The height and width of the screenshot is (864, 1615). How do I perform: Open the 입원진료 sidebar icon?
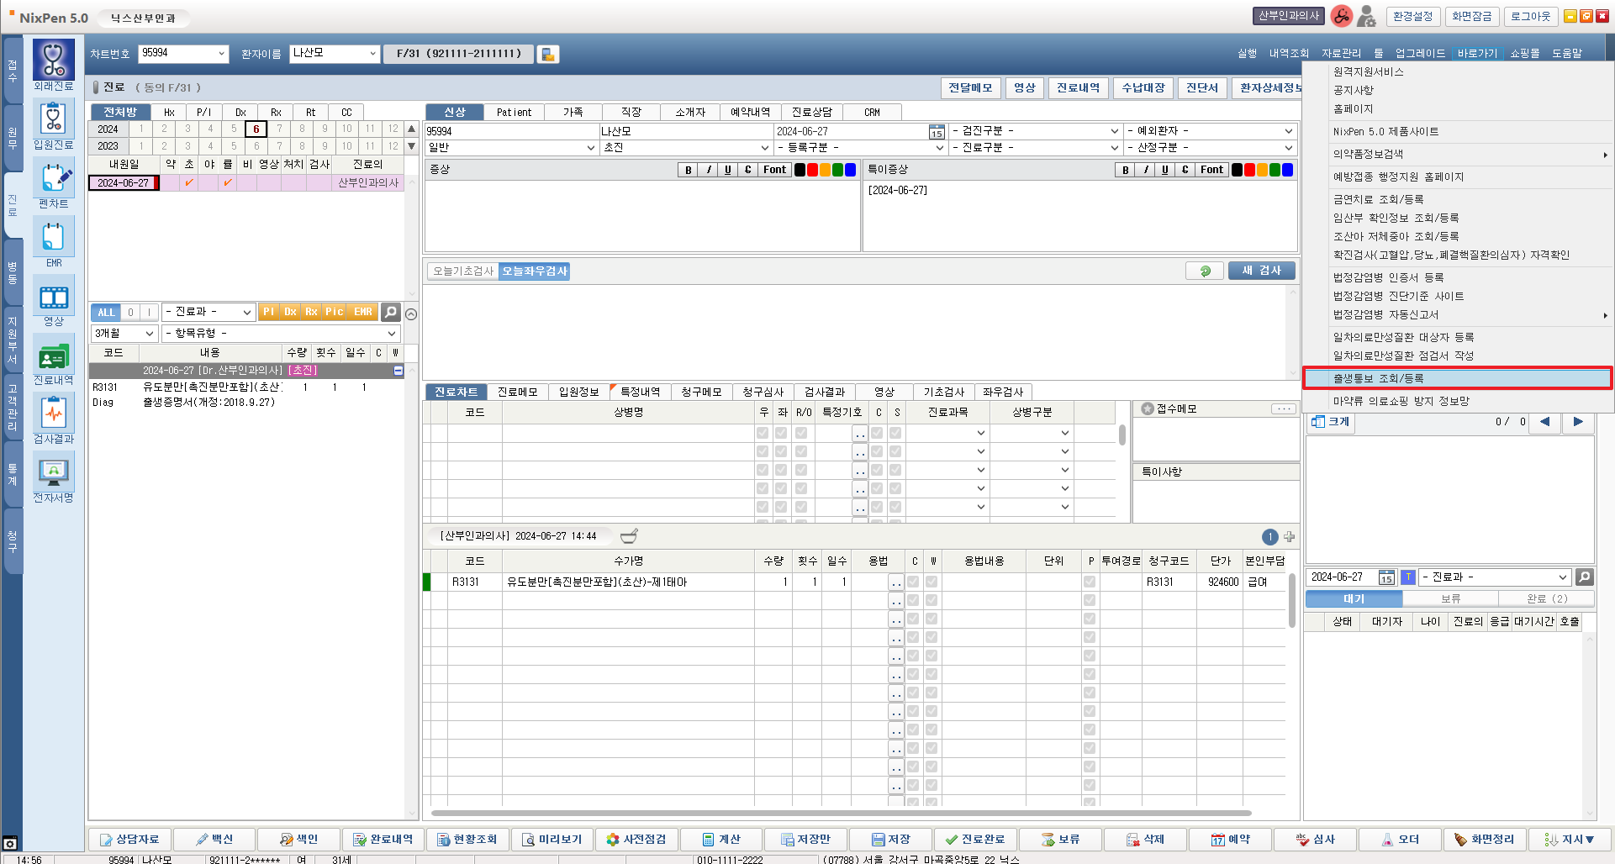(53, 119)
